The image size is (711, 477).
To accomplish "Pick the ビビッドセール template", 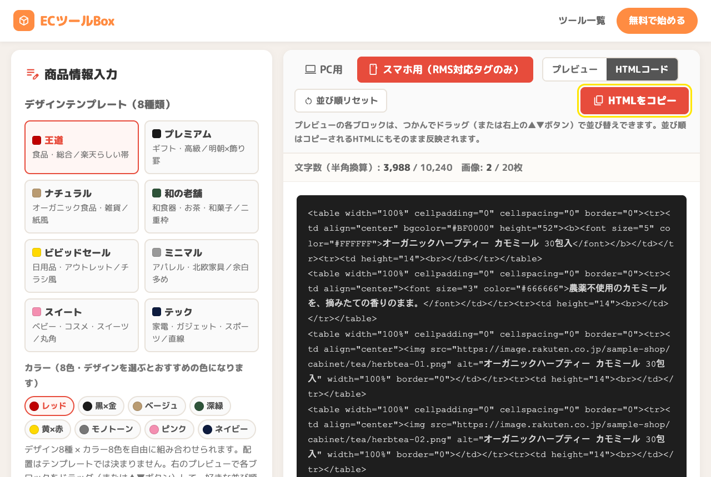I will point(82,266).
